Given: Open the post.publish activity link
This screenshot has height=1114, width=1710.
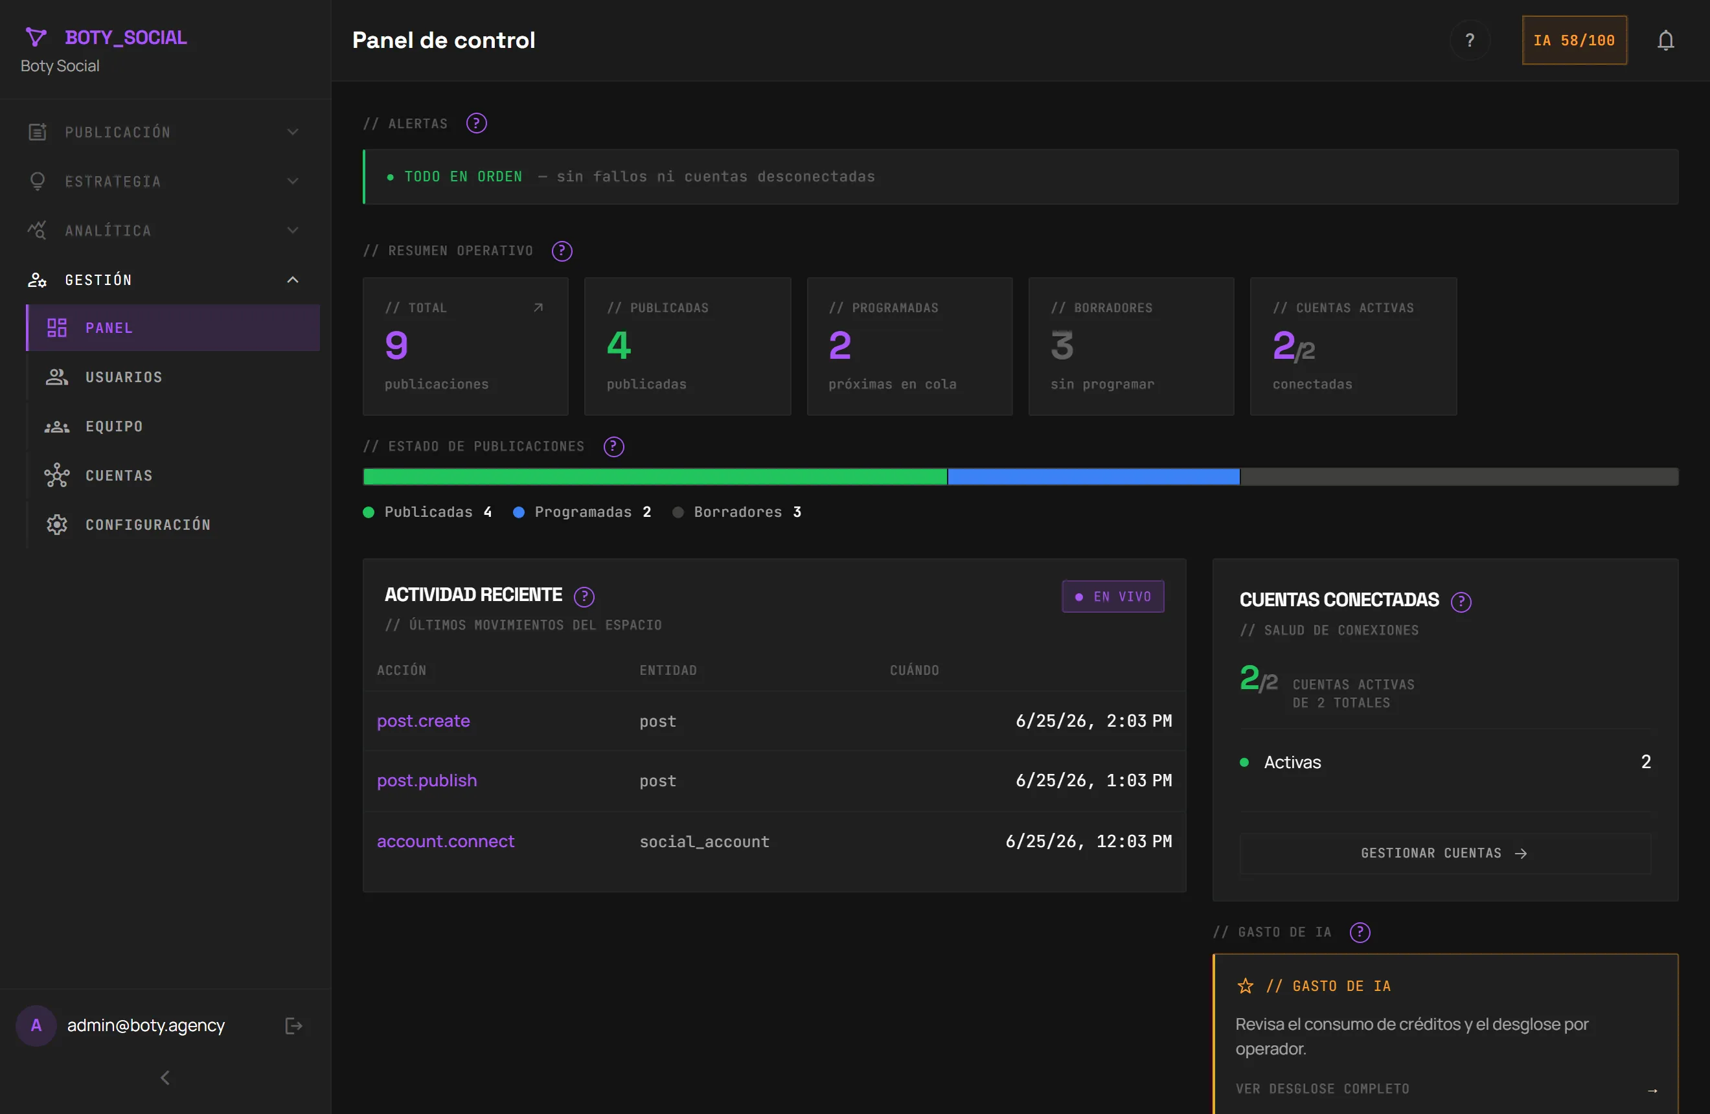Looking at the screenshot, I should [x=427, y=780].
